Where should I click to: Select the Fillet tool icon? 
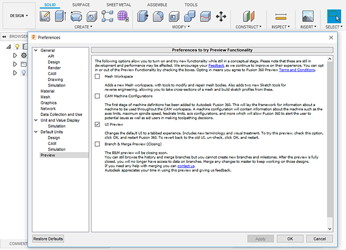(x=159, y=16)
